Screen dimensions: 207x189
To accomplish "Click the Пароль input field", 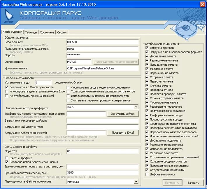I will click(x=103, y=55).
